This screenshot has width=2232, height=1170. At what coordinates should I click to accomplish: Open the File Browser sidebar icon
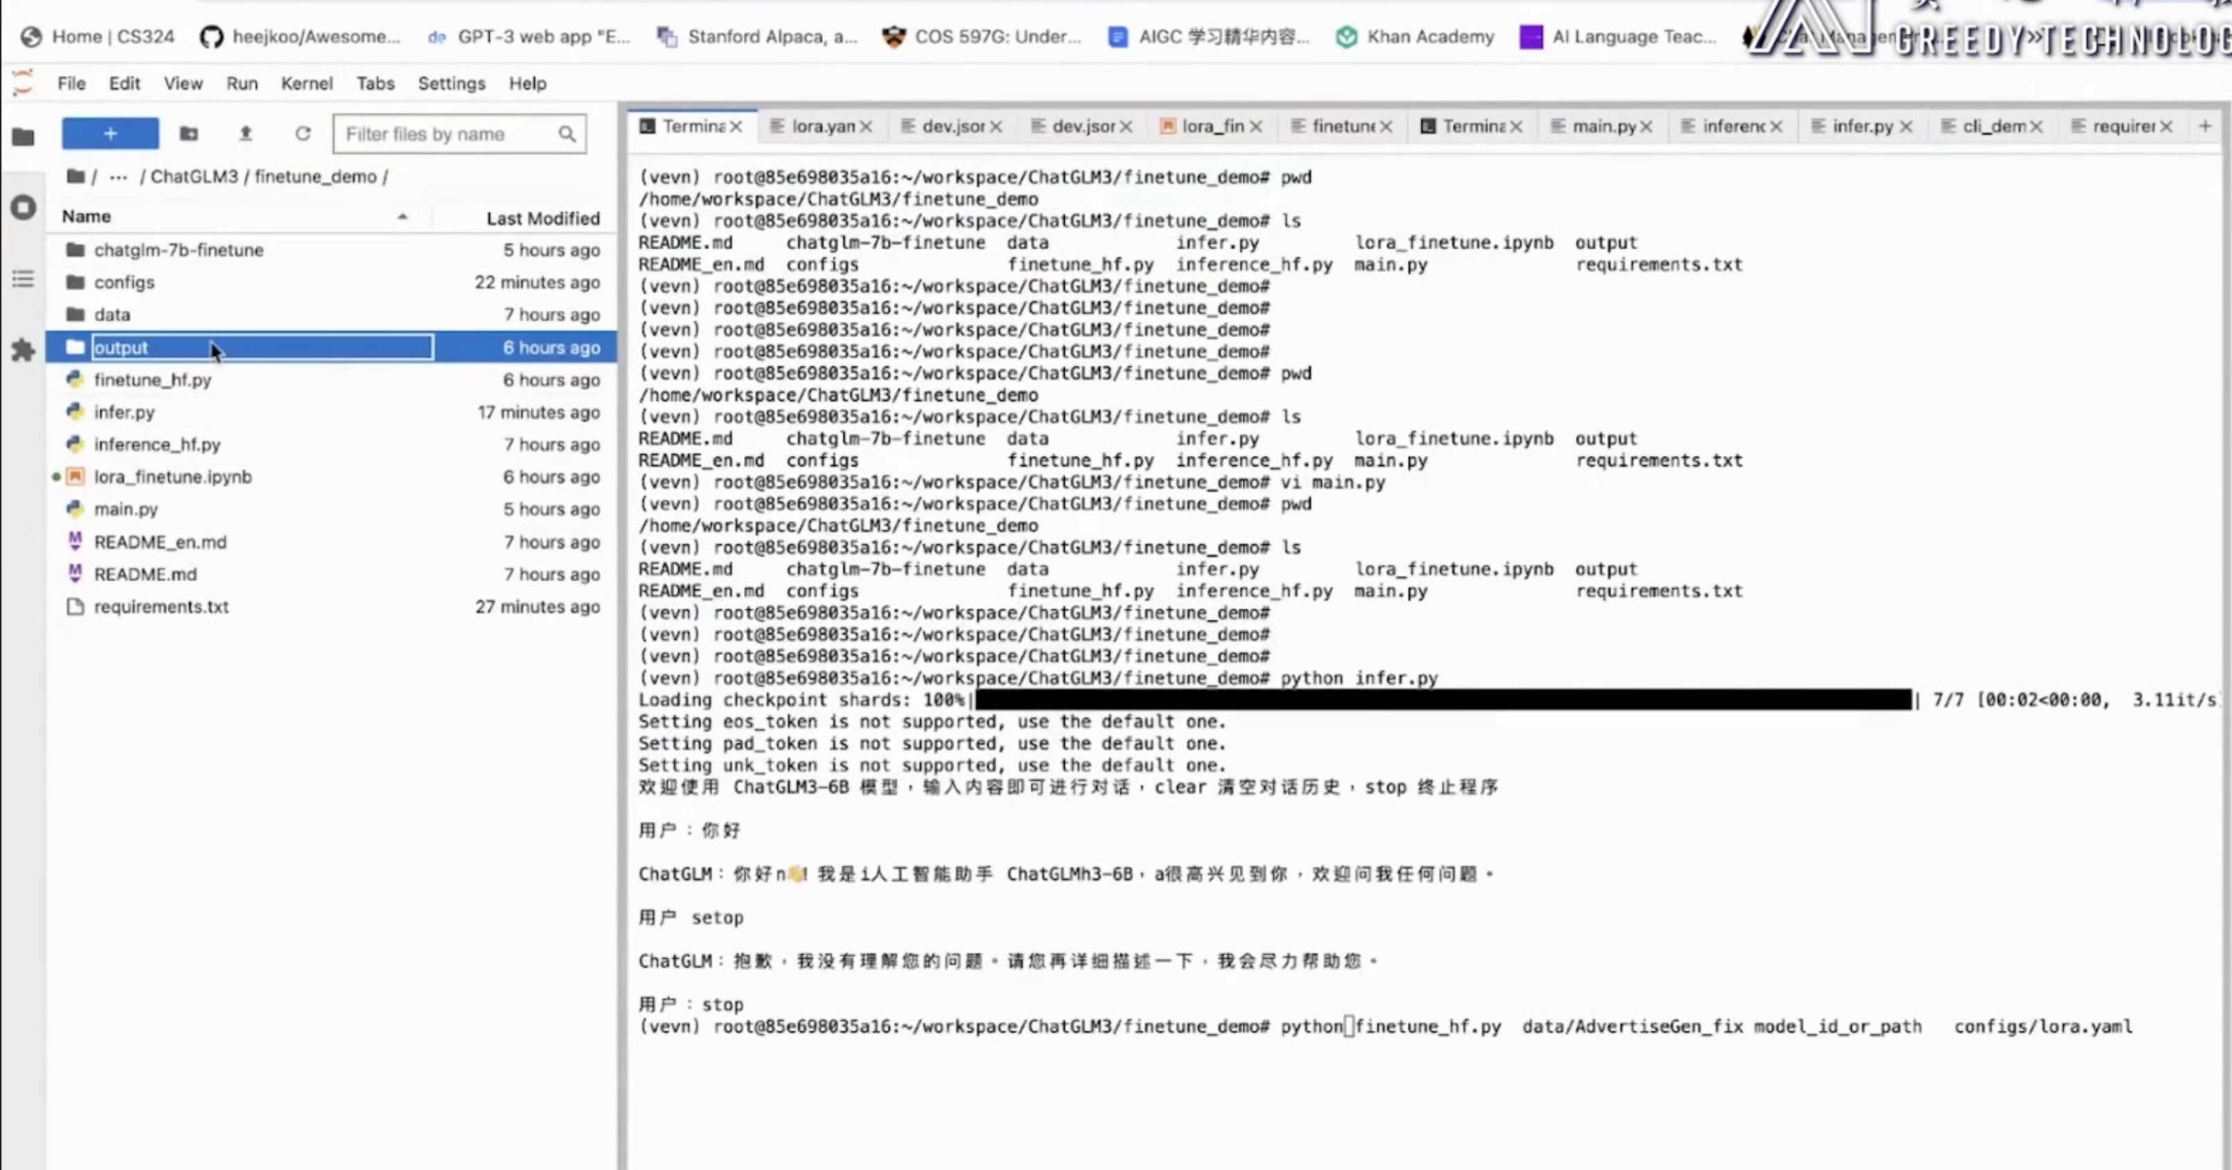(24, 137)
